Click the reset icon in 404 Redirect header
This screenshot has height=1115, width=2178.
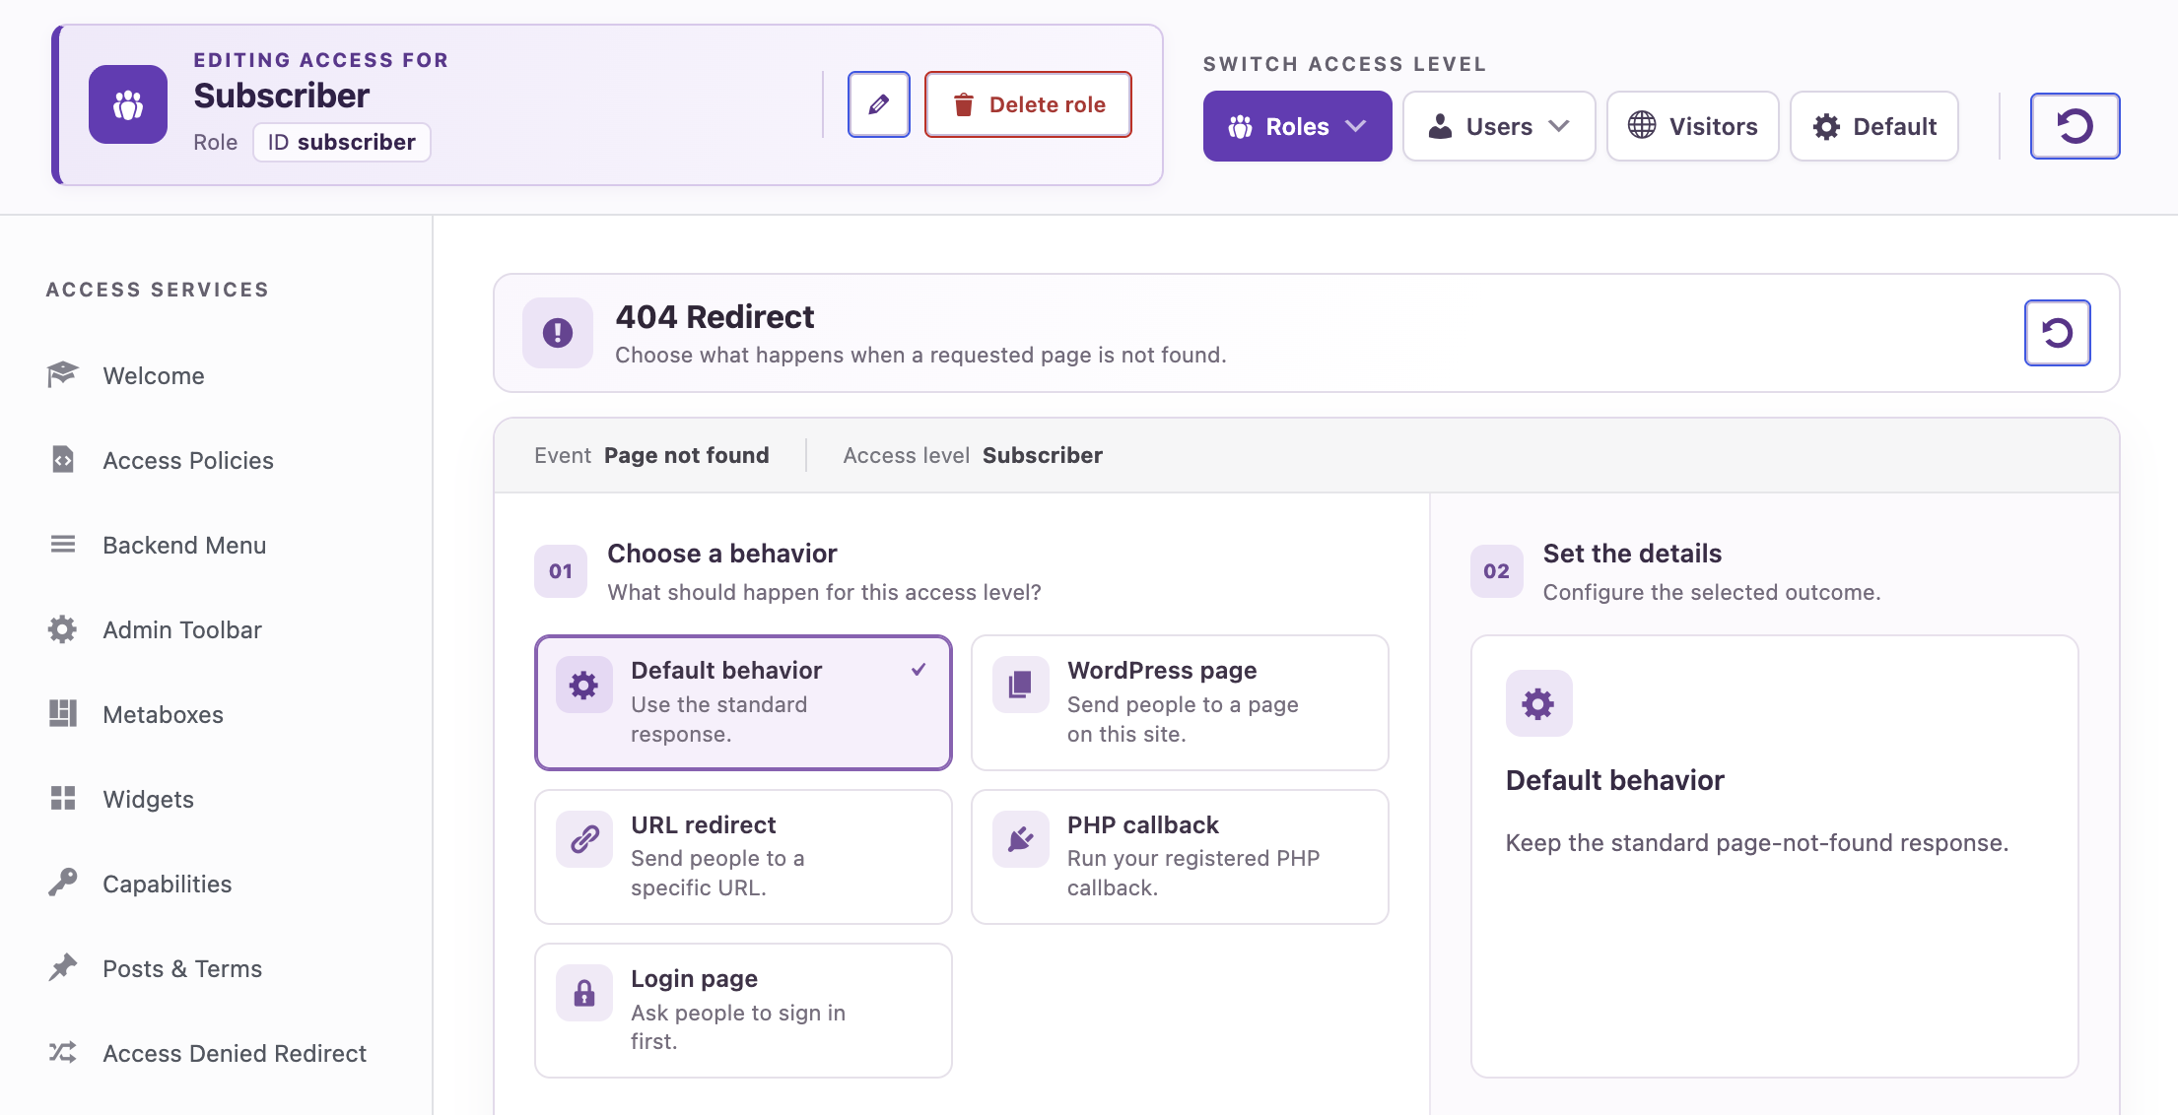click(x=2057, y=333)
